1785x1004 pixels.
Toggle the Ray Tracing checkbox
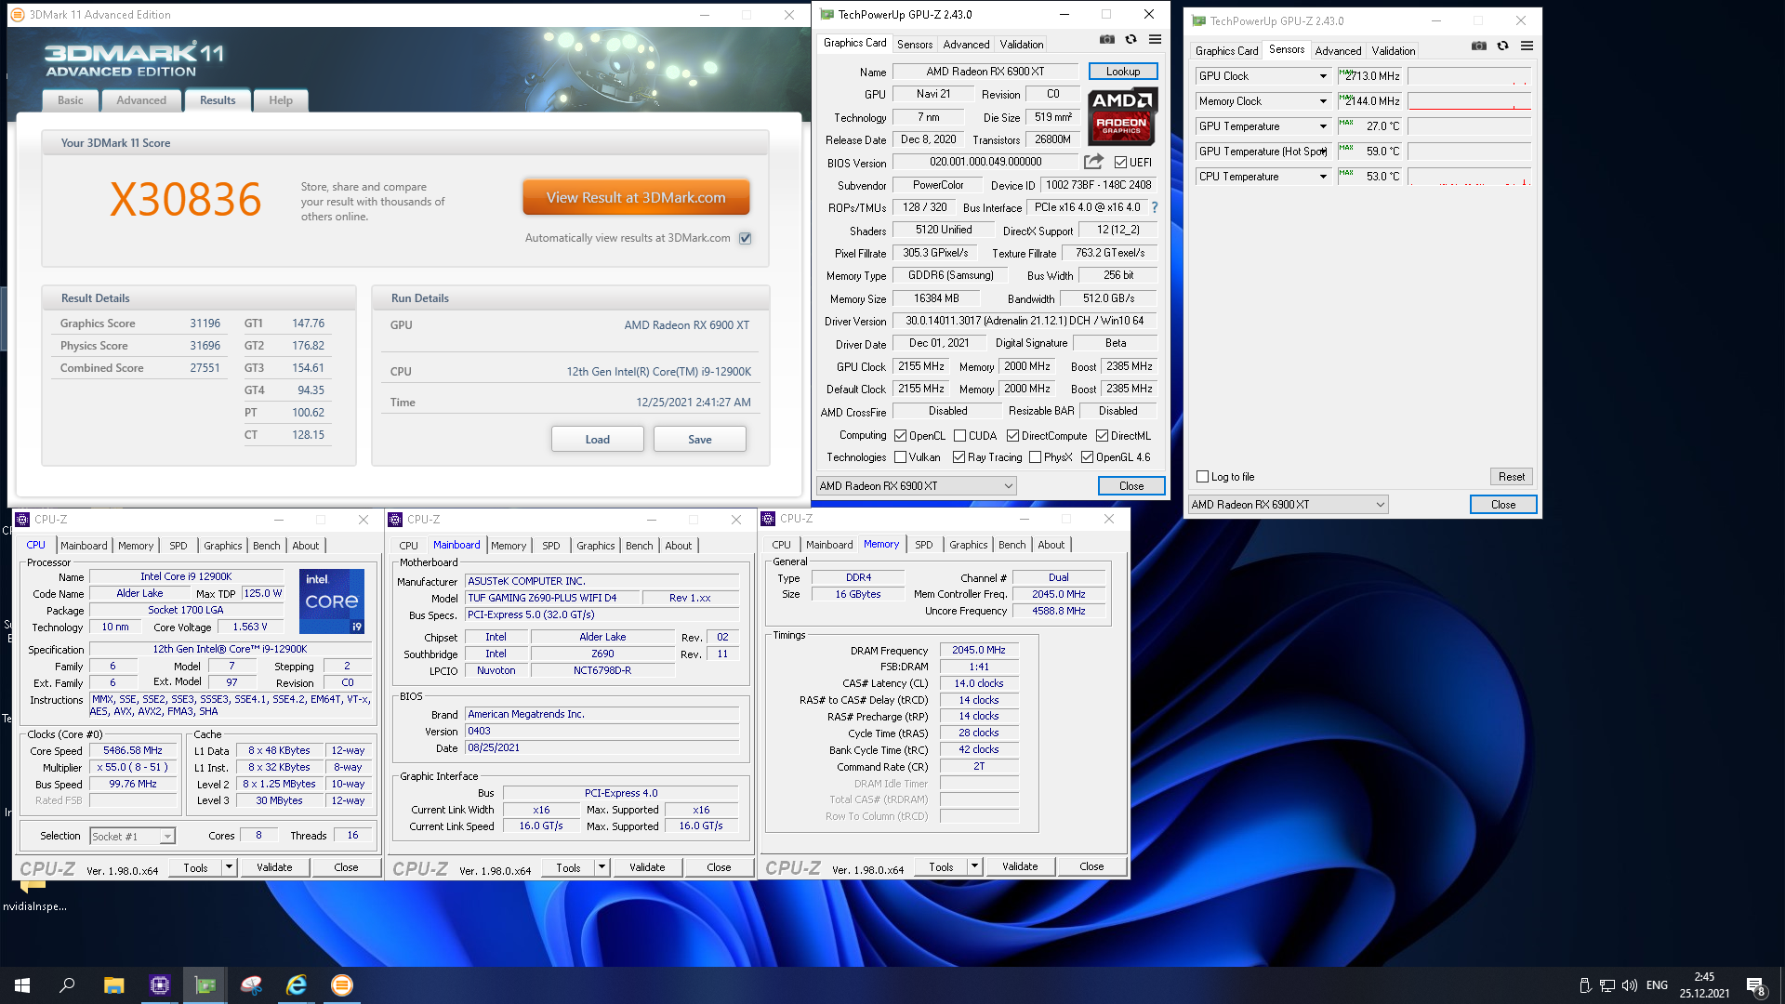(959, 457)
